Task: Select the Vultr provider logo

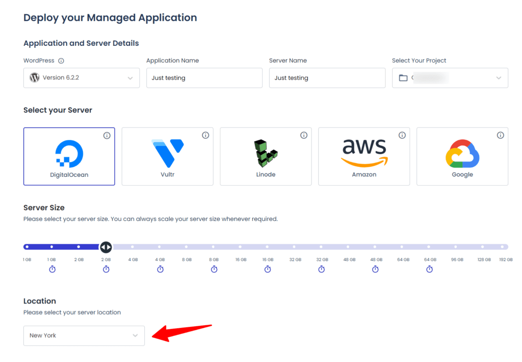Action: pos(167,151)
